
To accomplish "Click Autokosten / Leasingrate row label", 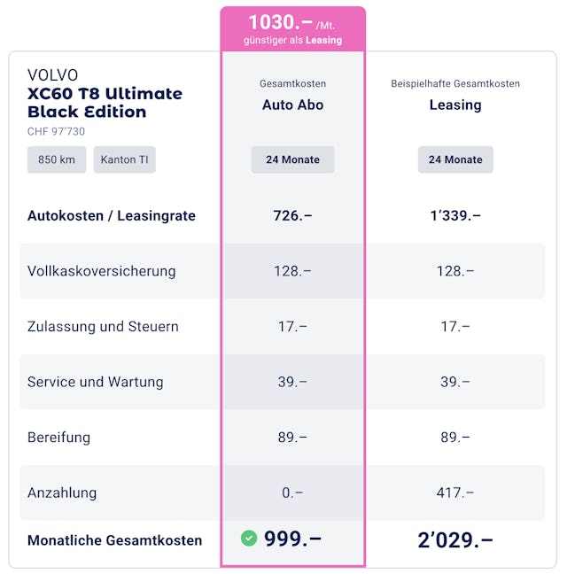I will coord(112,215).
